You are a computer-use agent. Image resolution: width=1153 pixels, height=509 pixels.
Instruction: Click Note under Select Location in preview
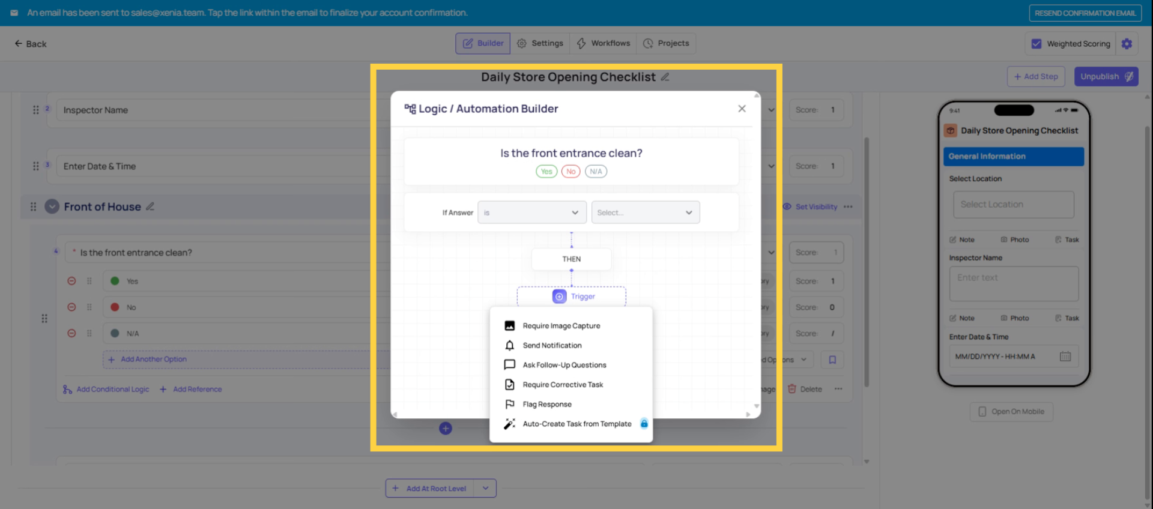pyautogui.click(x=962, y=239)
